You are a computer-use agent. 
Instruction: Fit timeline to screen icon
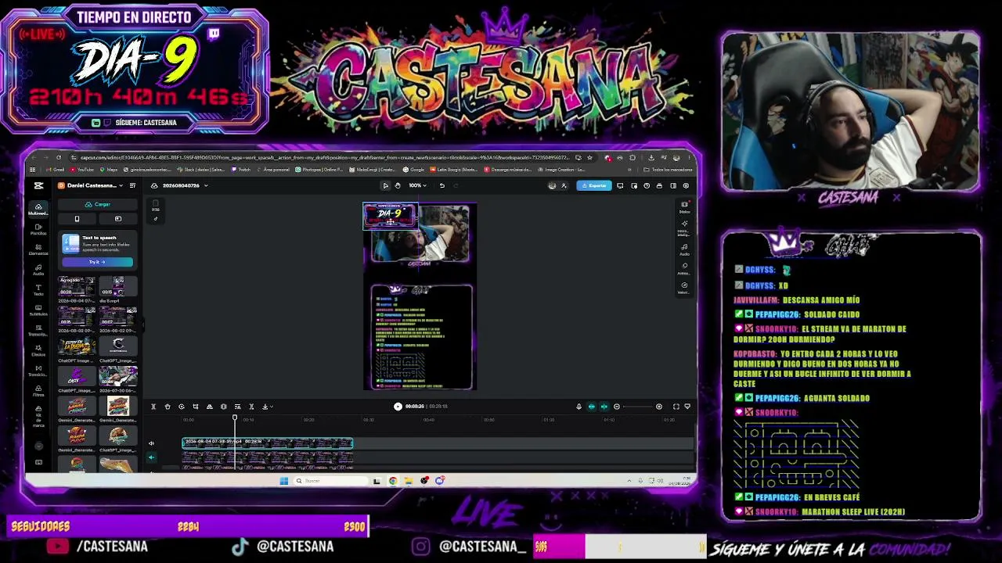pos(676,407)
